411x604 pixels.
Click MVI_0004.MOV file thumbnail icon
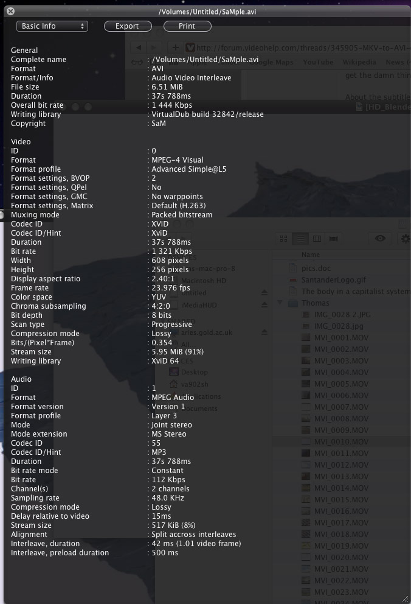(306, 372)
